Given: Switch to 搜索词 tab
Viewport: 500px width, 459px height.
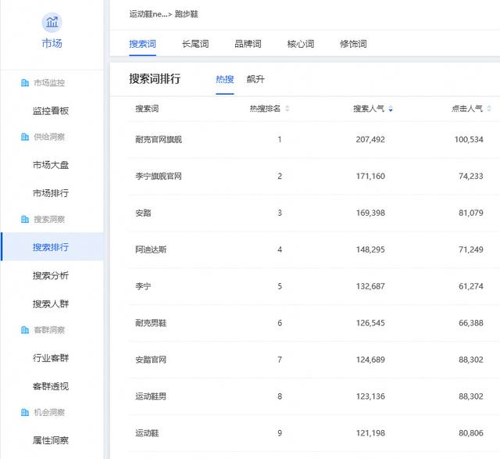Looking at the screenshot, I should pos(142,44).
